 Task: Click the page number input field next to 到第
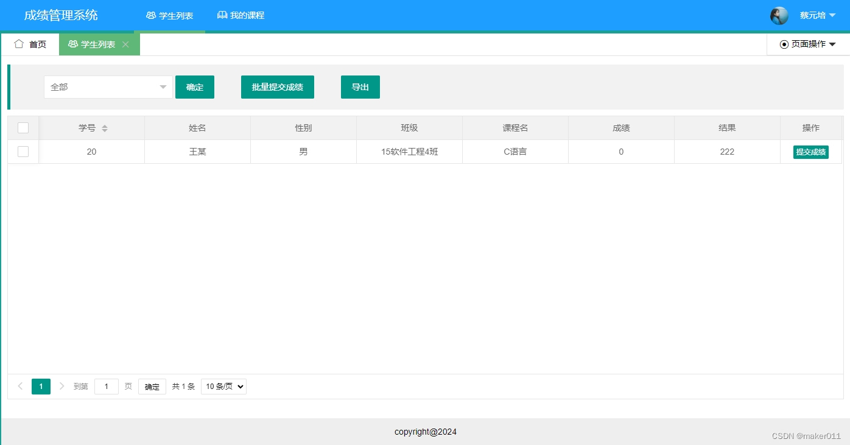pyautogui.click(x=106, y=386)
